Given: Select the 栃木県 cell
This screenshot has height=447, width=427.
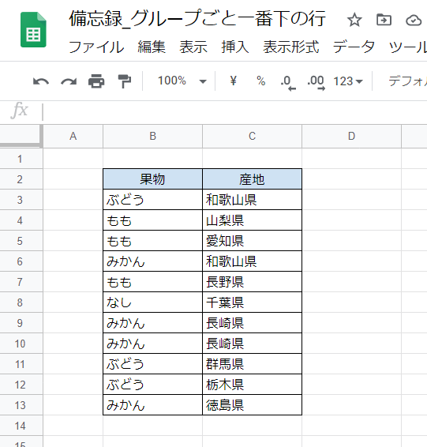Looking at the screenshot, I should 252,385.
